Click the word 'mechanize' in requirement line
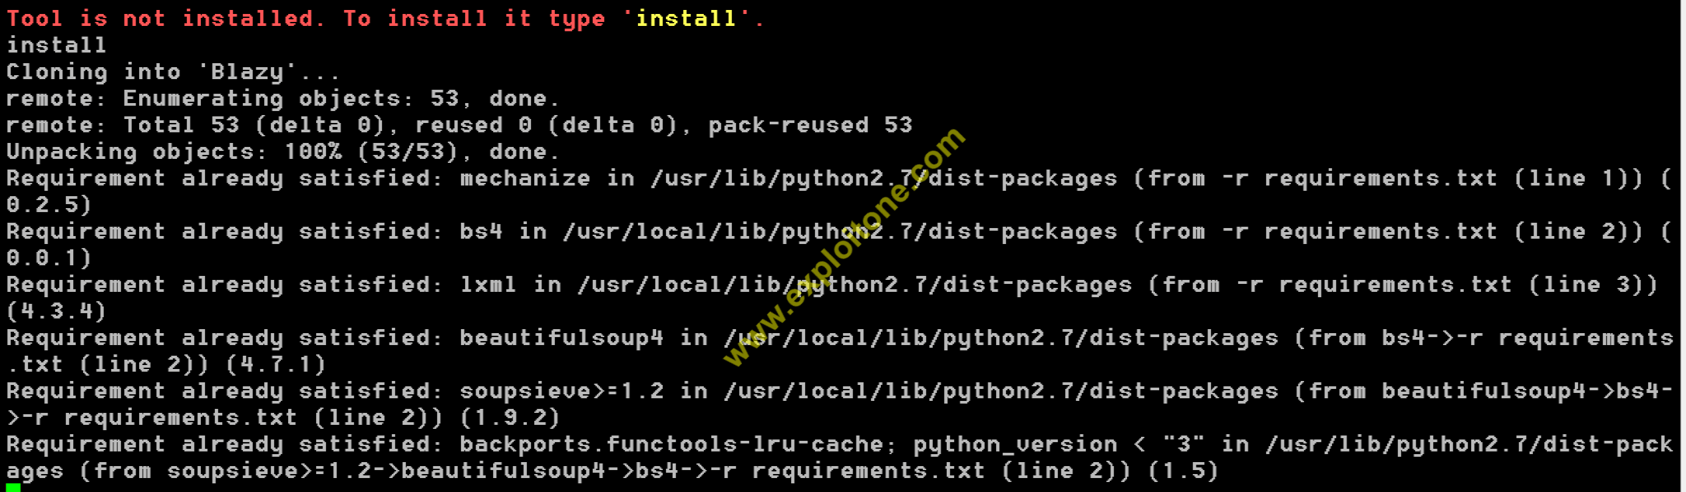 [525, 178]
